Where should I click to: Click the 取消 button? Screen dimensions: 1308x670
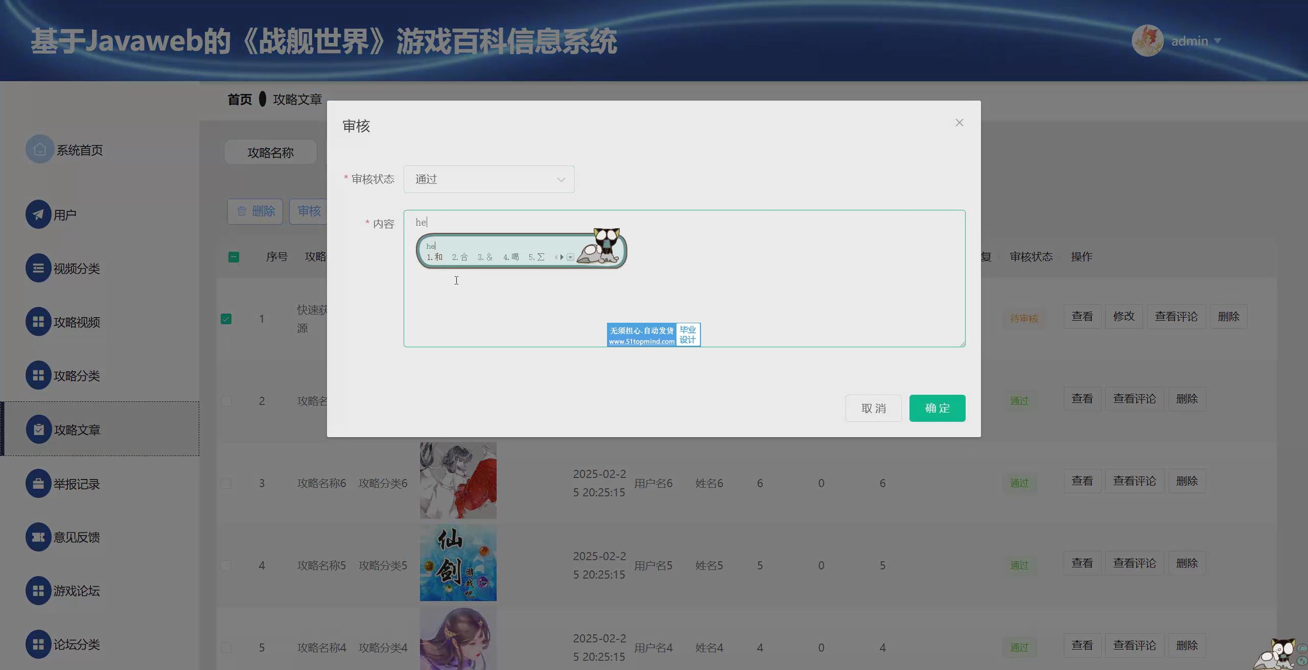click(x=873, y=408)
